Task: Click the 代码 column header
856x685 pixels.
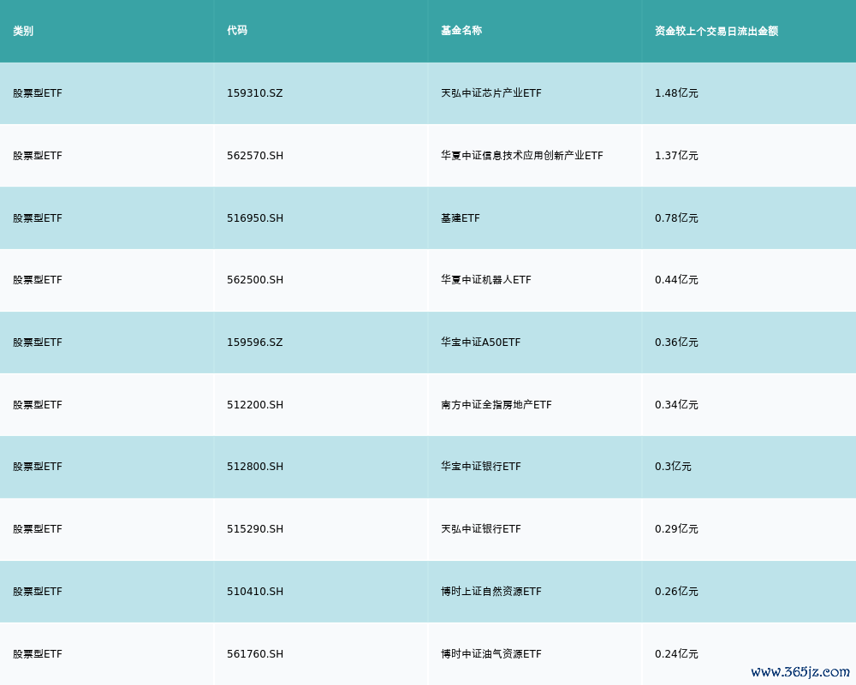Action: coord(237,31)
